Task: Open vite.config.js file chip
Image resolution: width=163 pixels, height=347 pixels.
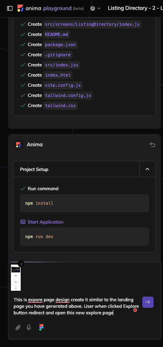Action: pyautogui.click(x=63, y=85)
